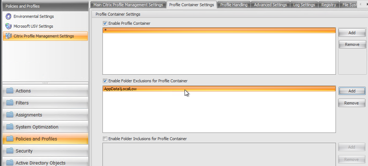Add an entry to Profile Container list
Image resolution: width=368 pixels, height=166 pixels.
pyautogui.click(x=352, y=33)
